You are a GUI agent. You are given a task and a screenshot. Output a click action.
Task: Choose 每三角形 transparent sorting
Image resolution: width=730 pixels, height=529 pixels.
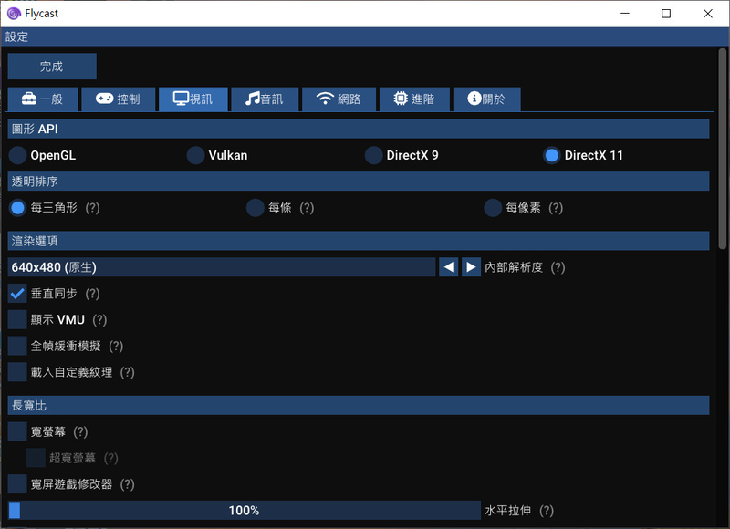(17, 208)
